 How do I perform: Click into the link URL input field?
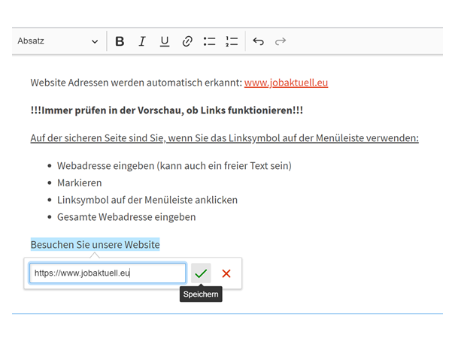pos(108,273)
